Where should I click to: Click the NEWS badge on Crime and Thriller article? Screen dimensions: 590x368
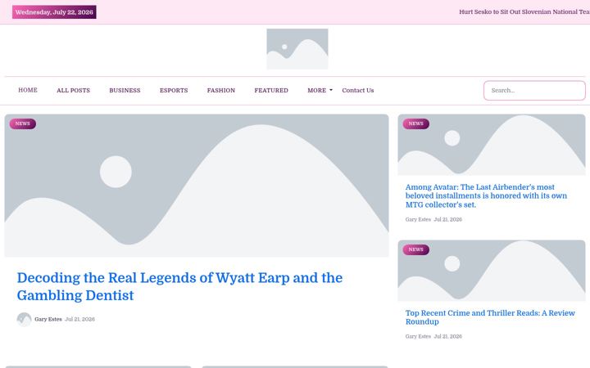pyautogui.click(x=415, y=249)
